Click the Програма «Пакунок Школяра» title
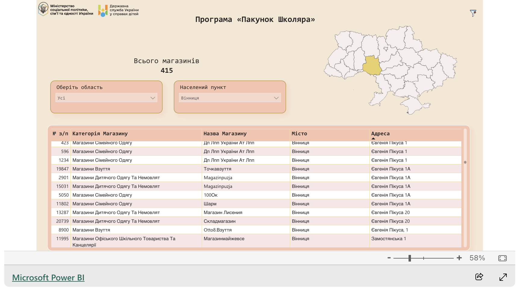Image resolution: width=517 pixels, height=288 pixels. pos(255,20)
